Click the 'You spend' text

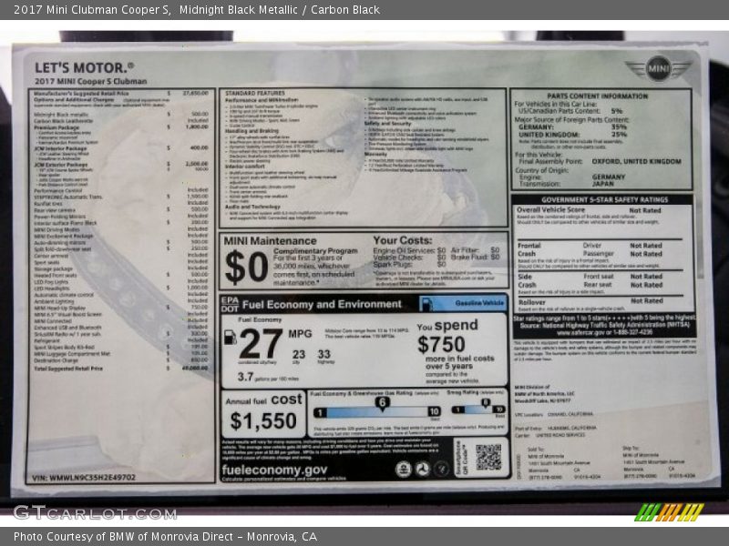447,325
